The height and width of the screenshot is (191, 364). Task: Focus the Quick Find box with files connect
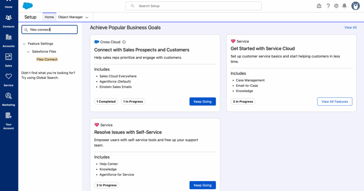point(49,30)
